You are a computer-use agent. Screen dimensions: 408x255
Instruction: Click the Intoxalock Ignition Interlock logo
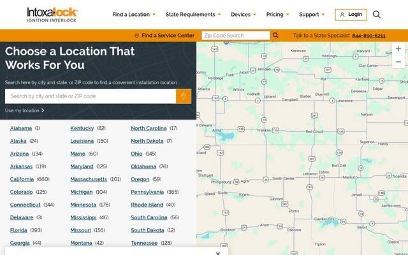coord(52,15)
